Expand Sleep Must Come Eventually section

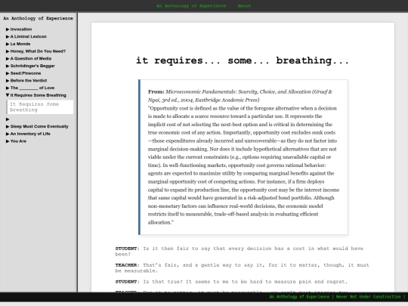pyautogui.click(x=37, y=126)
